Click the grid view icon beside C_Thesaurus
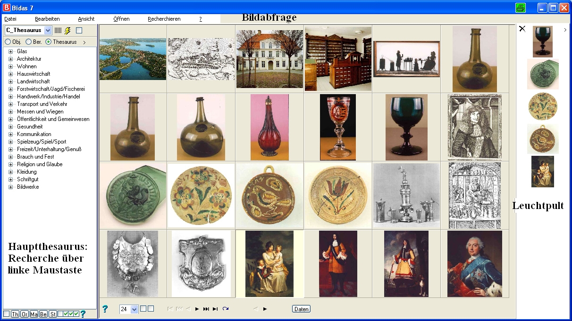 pyautogui.click(x=58, y=31)
